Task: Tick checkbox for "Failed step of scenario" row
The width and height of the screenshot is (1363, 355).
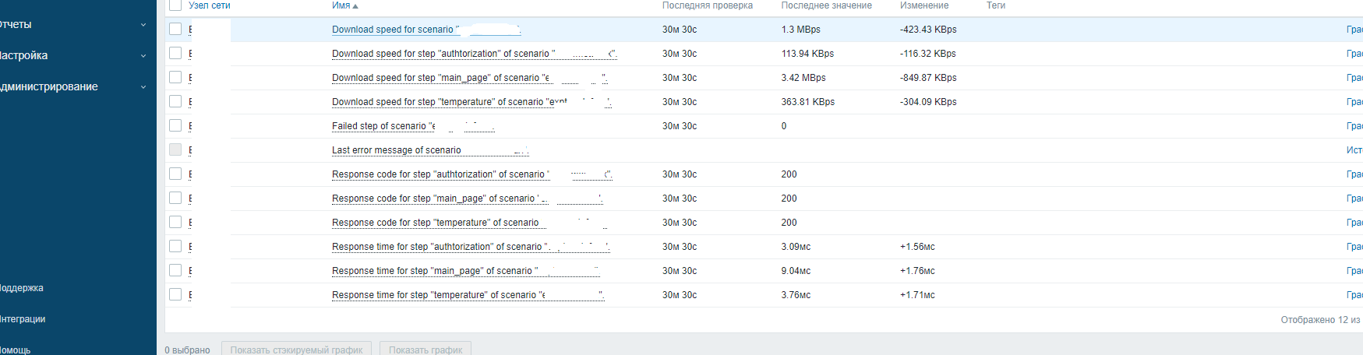Action: click(x=175, y=125)
